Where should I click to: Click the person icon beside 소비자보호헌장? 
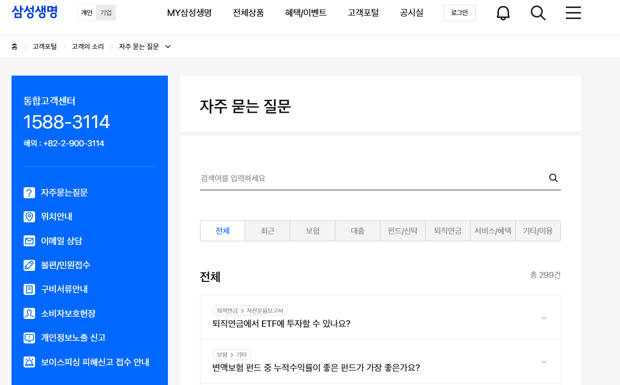[30, 313]
